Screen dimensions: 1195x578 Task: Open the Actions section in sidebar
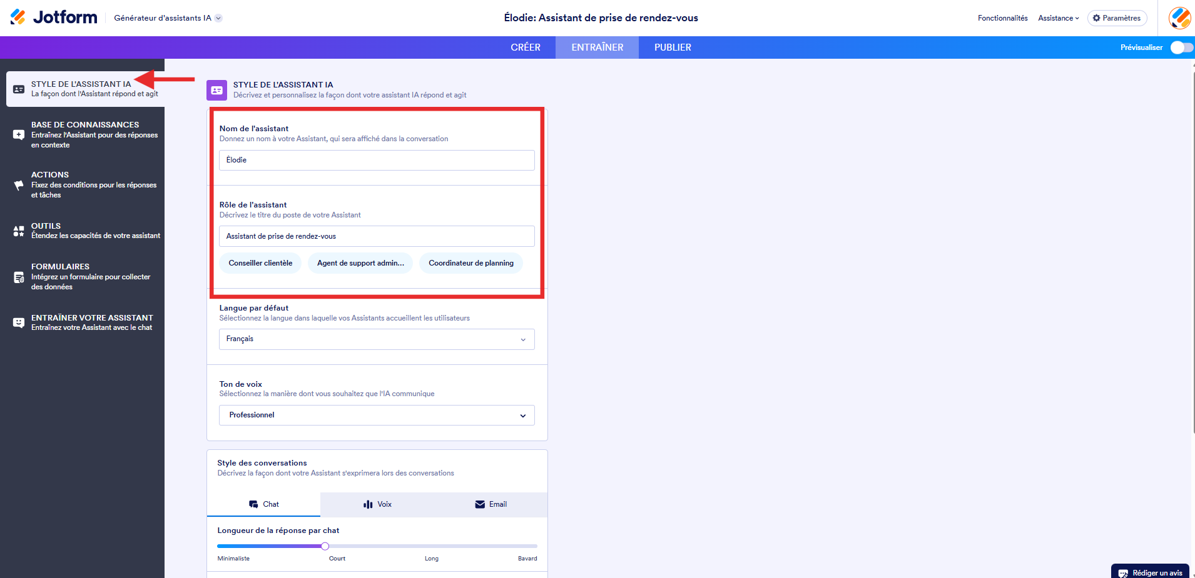(85, 184)
